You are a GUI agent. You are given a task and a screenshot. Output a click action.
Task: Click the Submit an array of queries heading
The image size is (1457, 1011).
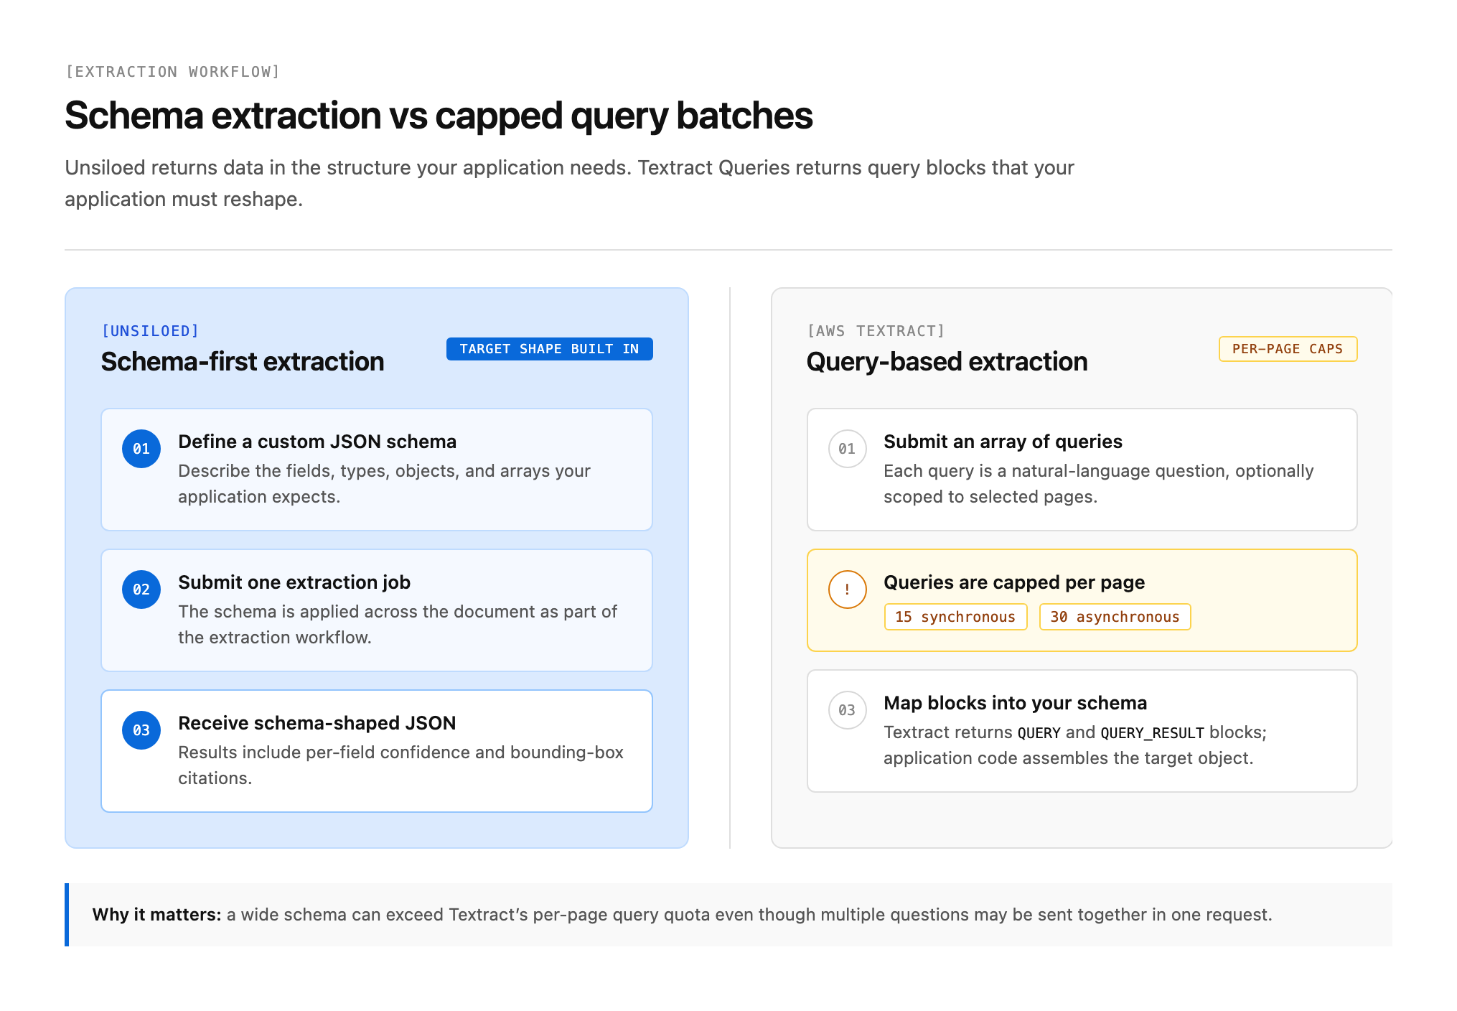click(1003, 442)
